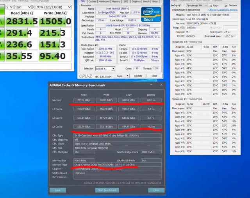
Task: Open the Mainboard tab in CPU-Z
Action: (x=104, y=2)
